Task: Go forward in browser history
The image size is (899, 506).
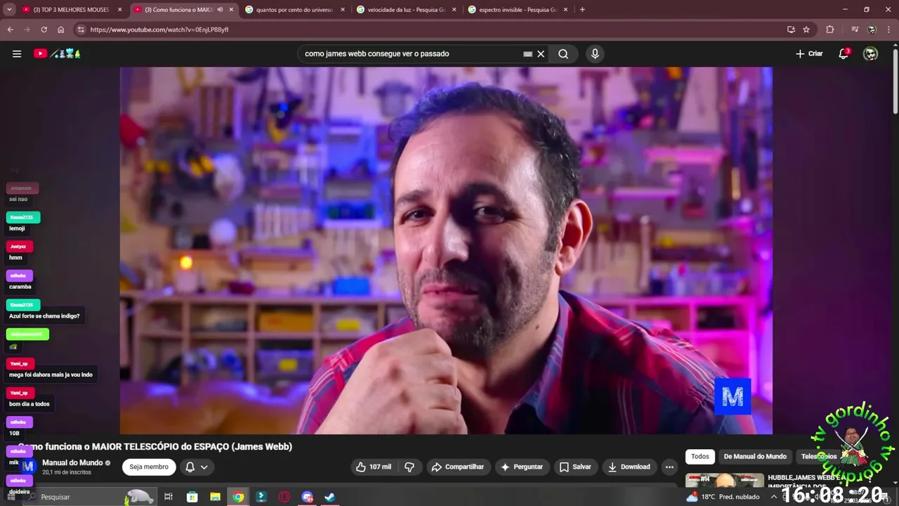Action: tap(27, 30)
